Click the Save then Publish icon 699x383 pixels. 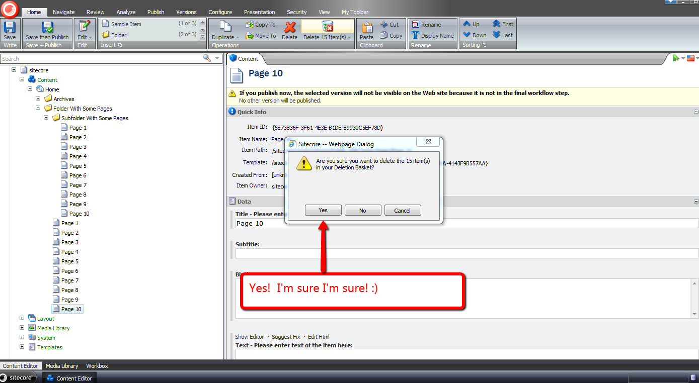[x=47, y=28]
